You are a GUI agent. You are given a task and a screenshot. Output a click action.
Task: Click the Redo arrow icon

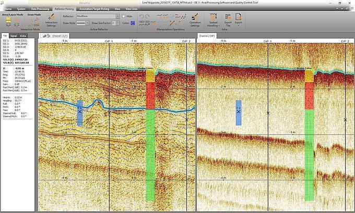tap(148, 16)
